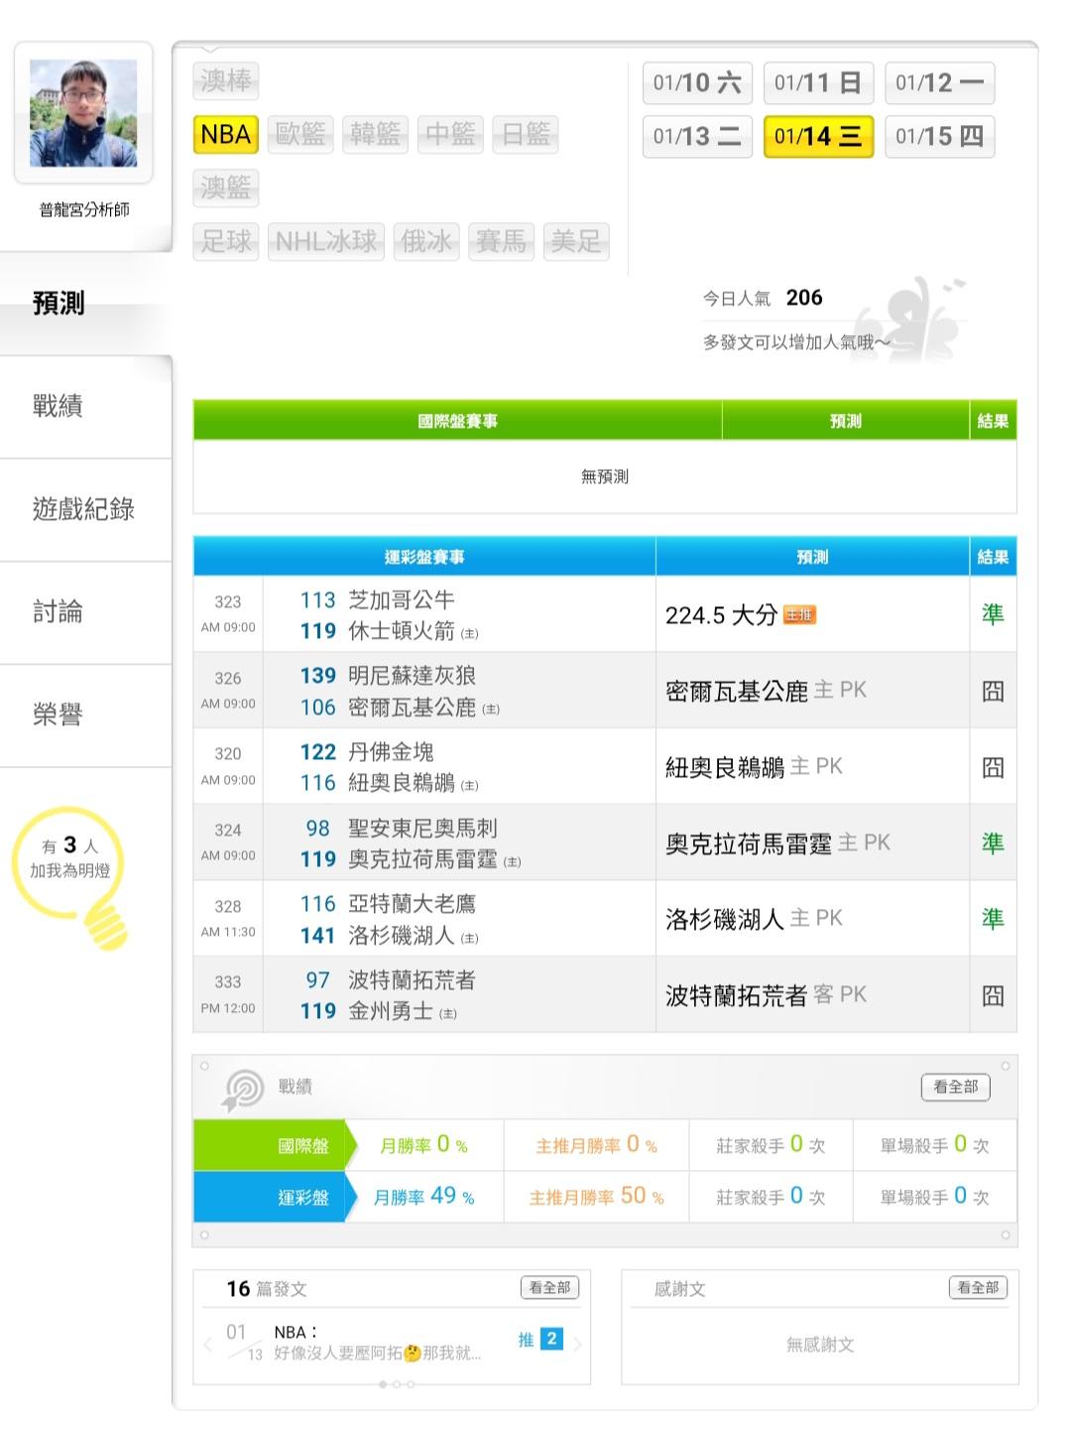Go to next post with right chevron
This screenshot has height=1429, width=1071.
[x=577, y=1345]
